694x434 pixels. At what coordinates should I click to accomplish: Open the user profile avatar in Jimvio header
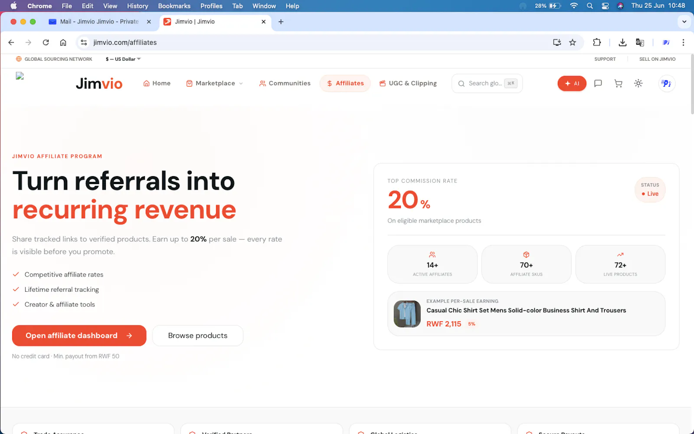[x=667, y=83]
